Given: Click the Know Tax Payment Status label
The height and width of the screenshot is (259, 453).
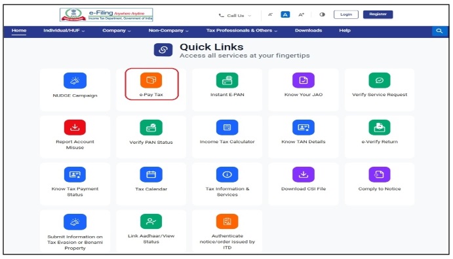Looking at the screenshot, I should 75,192.
